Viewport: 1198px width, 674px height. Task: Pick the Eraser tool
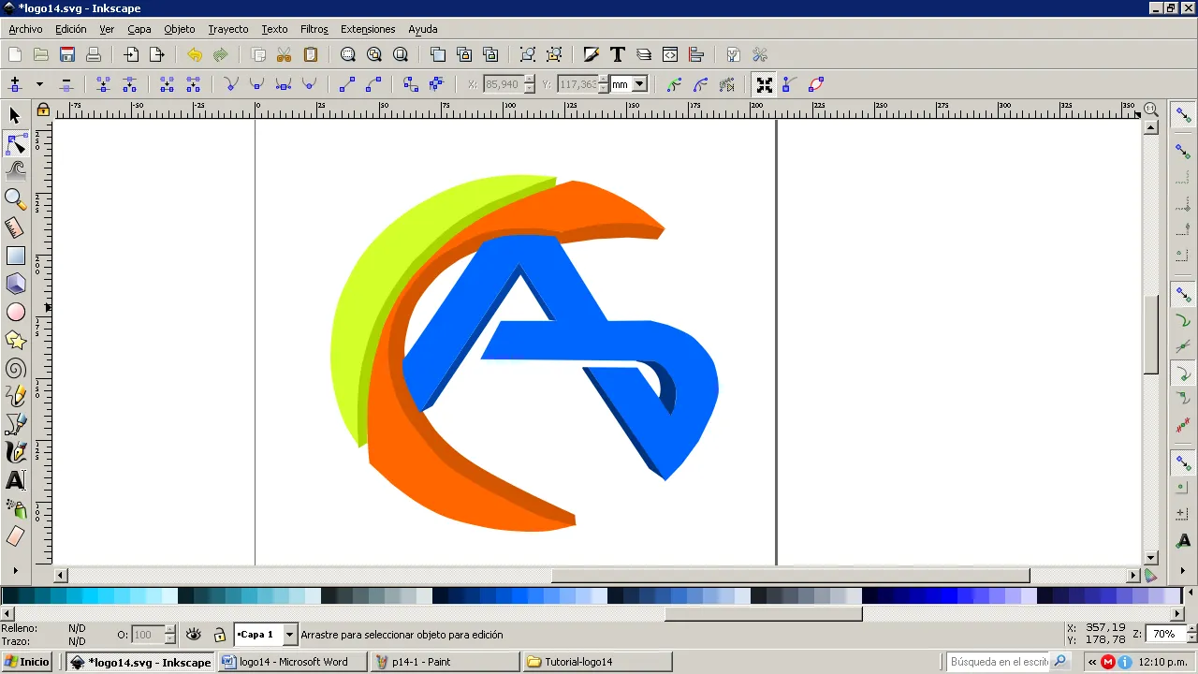click(x=15, y=536)
